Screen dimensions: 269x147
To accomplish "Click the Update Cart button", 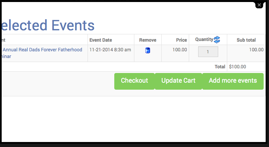I will (x=178, y=81).
